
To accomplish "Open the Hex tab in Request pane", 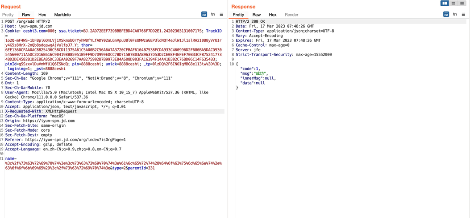I will [42, 15].
